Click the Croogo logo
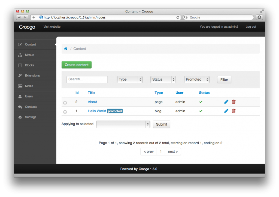This screenshot has height=197, width=279. pos(27,27)
